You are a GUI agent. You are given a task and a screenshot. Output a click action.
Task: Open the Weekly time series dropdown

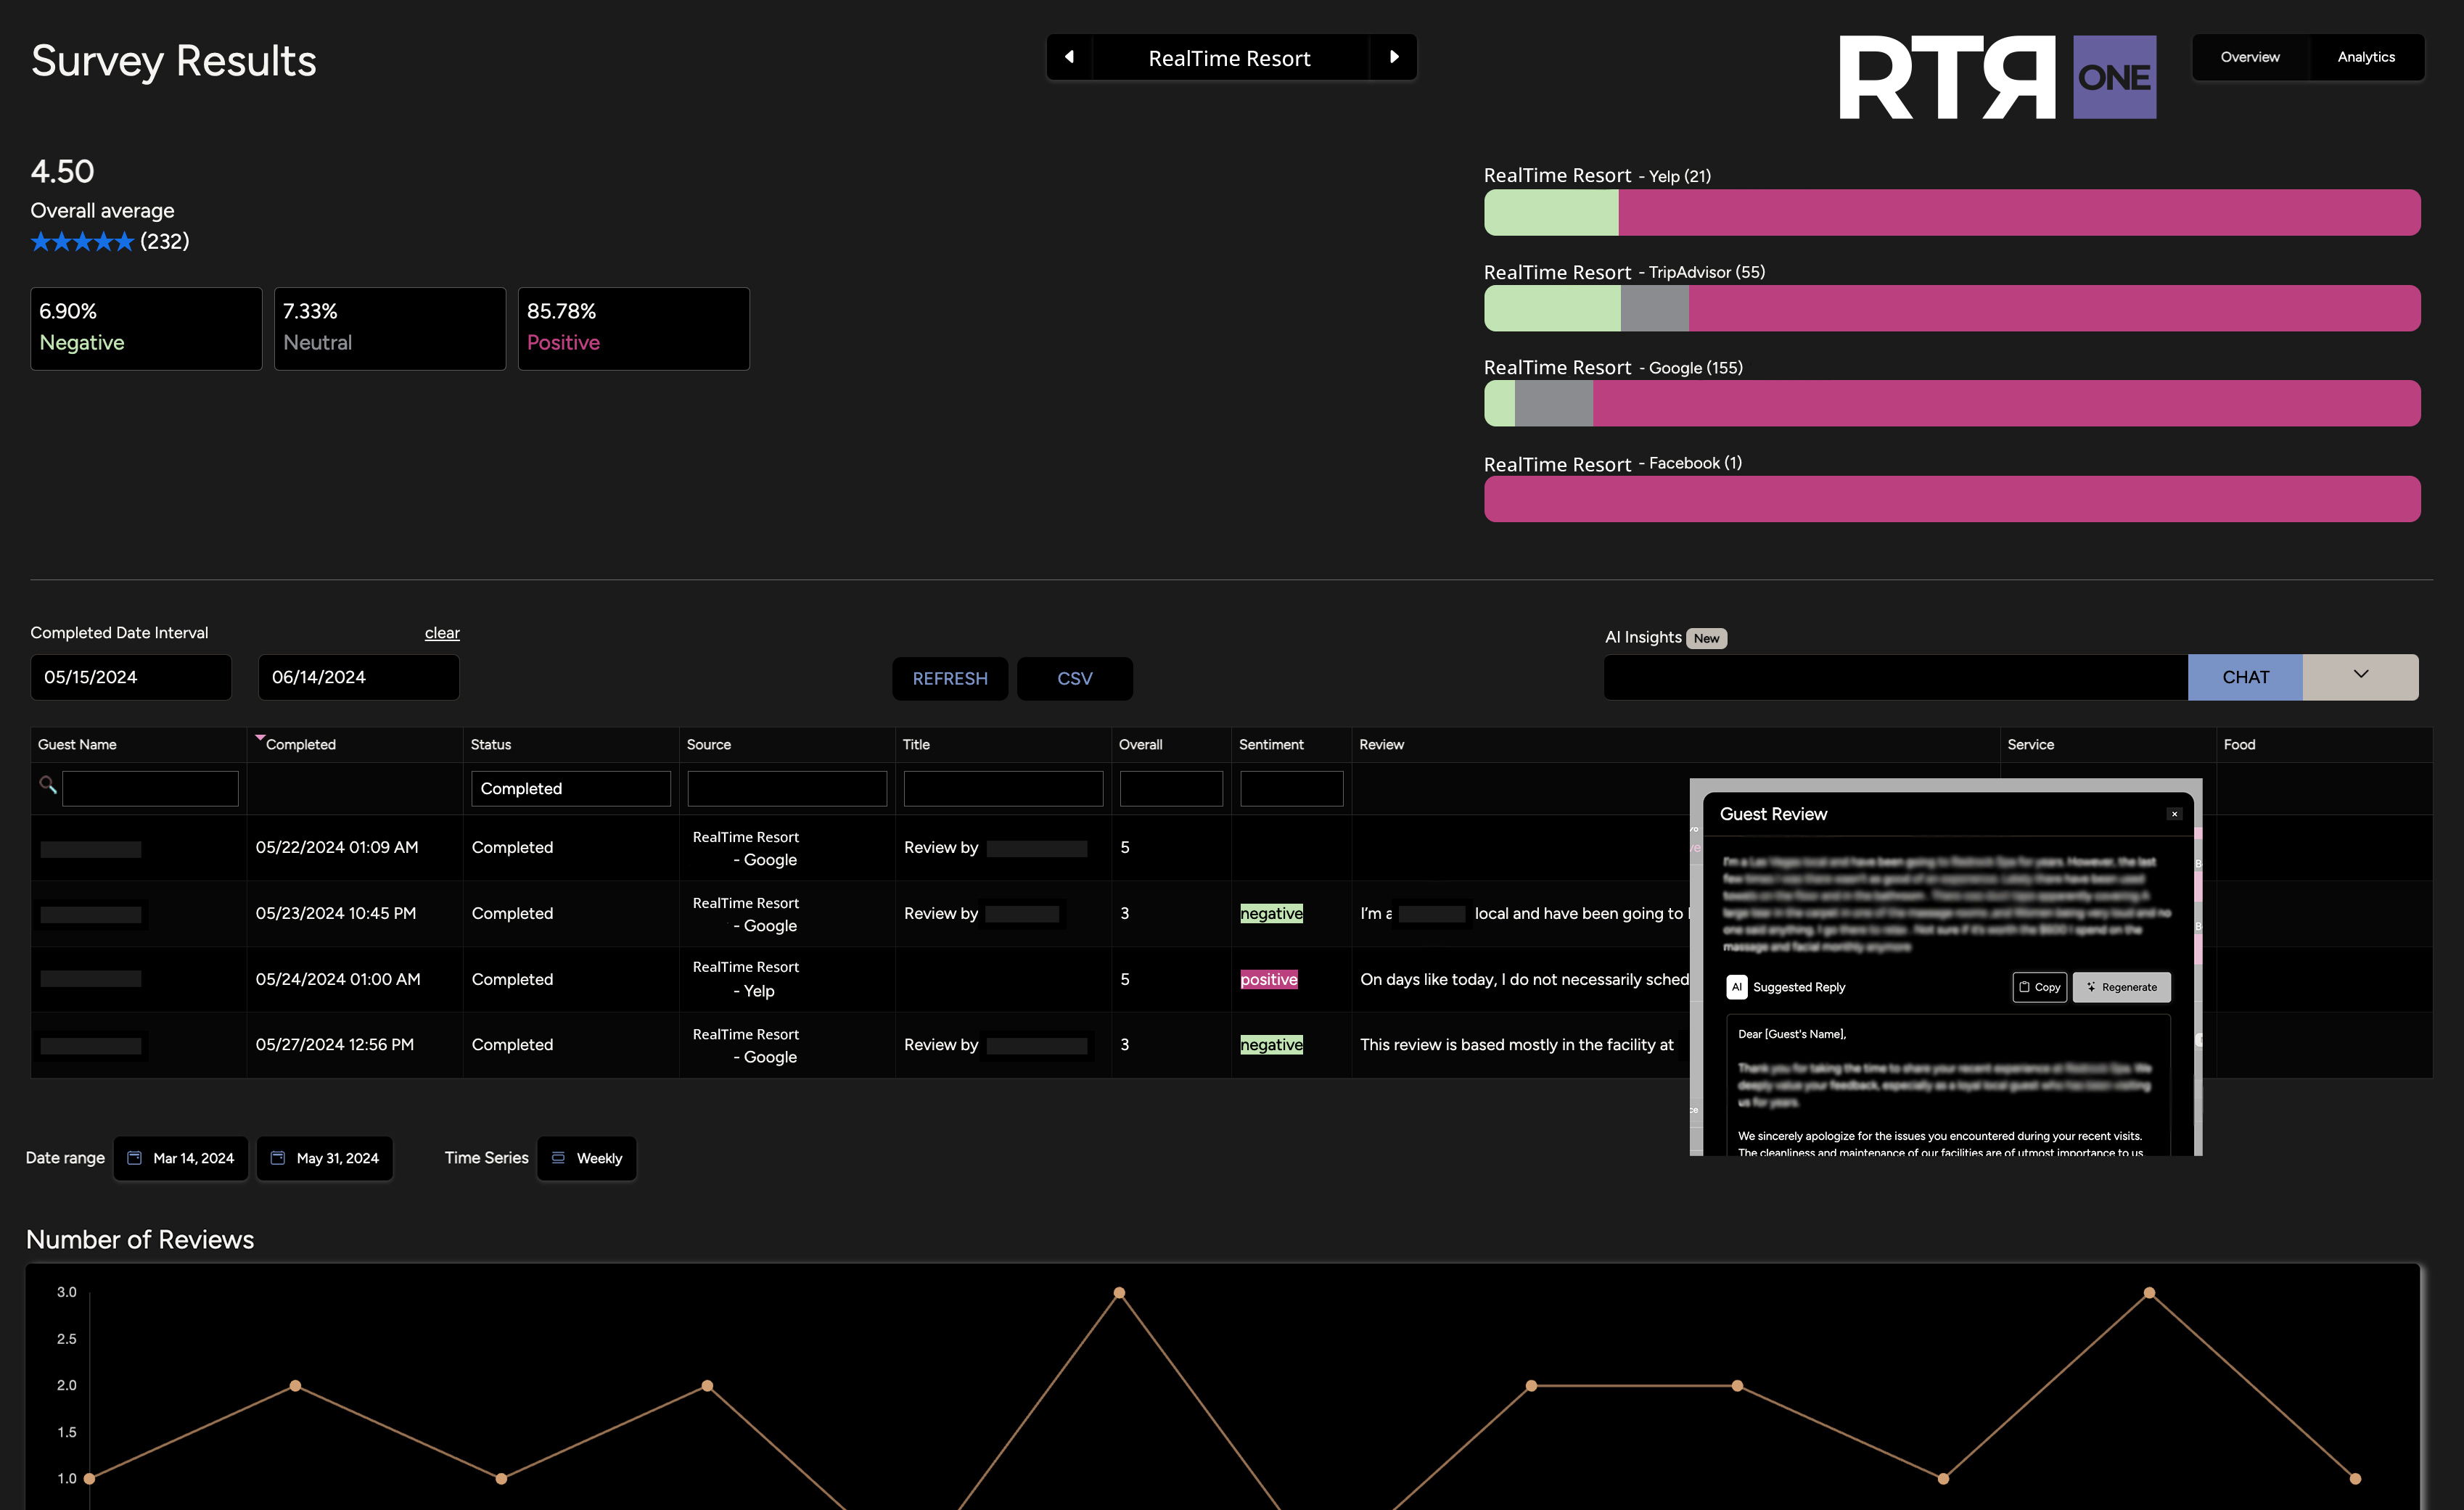tap(587, 1158)
